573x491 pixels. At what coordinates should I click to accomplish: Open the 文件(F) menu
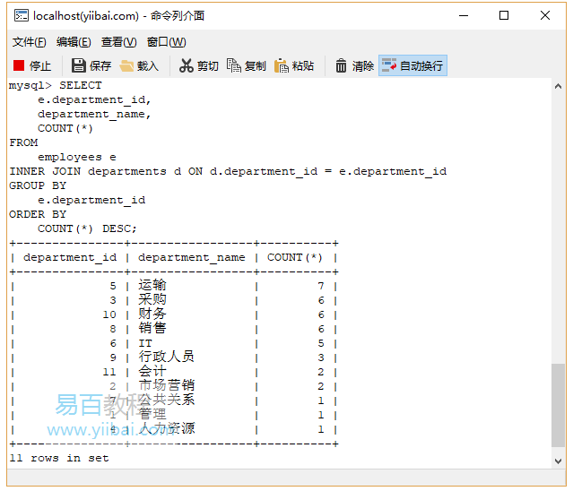click(x=29, y=42)
